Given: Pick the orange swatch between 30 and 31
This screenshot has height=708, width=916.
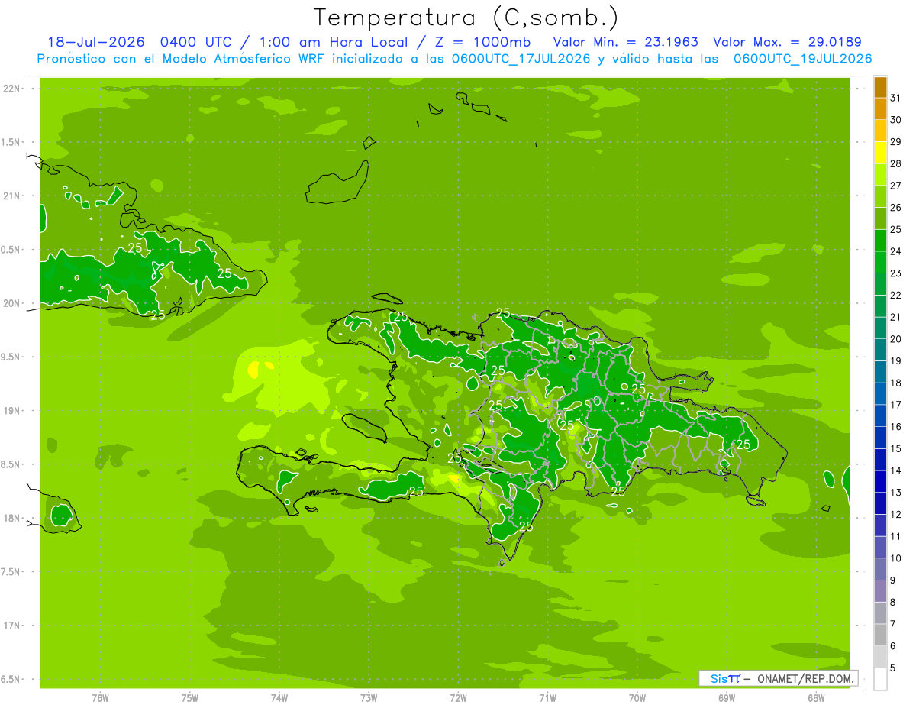Looking at the screenshot, I should (880, 109).
